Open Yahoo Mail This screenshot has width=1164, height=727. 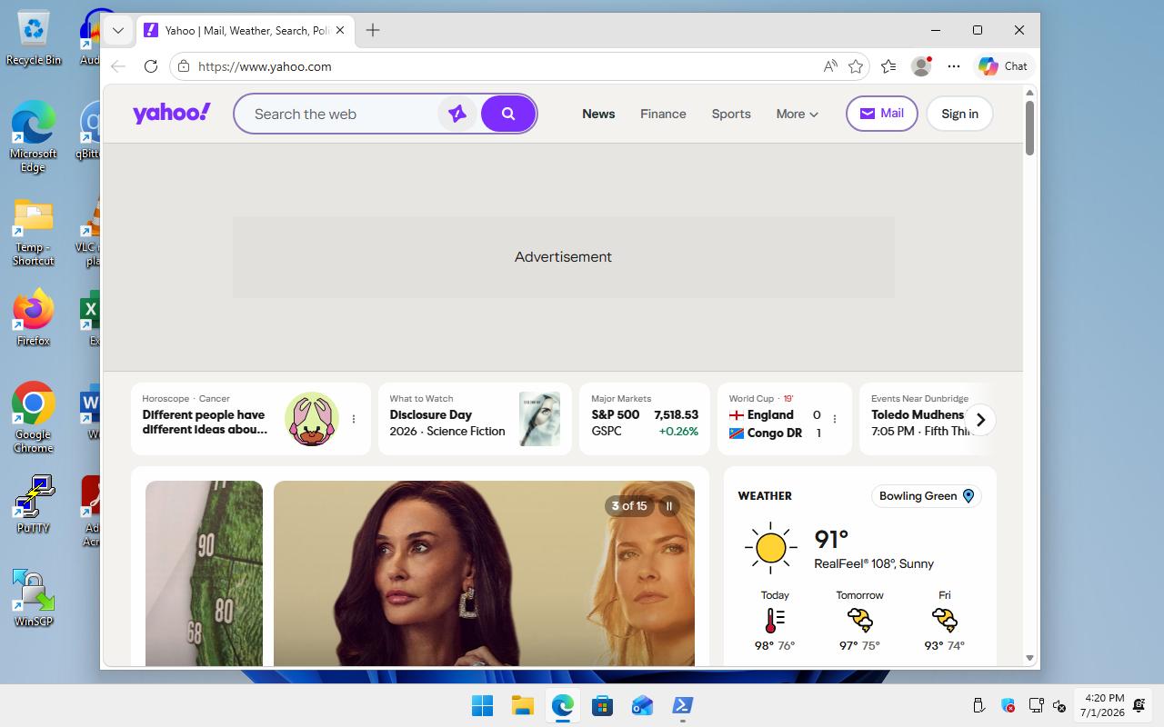point(882,114)
